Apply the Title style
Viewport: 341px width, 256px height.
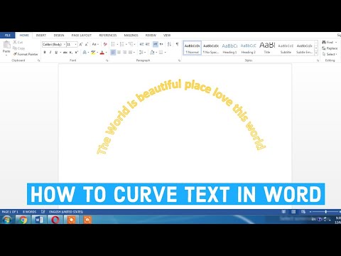(267, 48)
